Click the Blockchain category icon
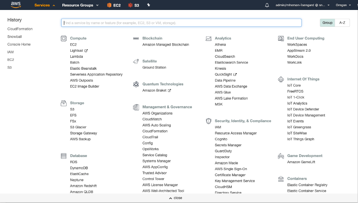Screen dimensions: 358x203 136,38
